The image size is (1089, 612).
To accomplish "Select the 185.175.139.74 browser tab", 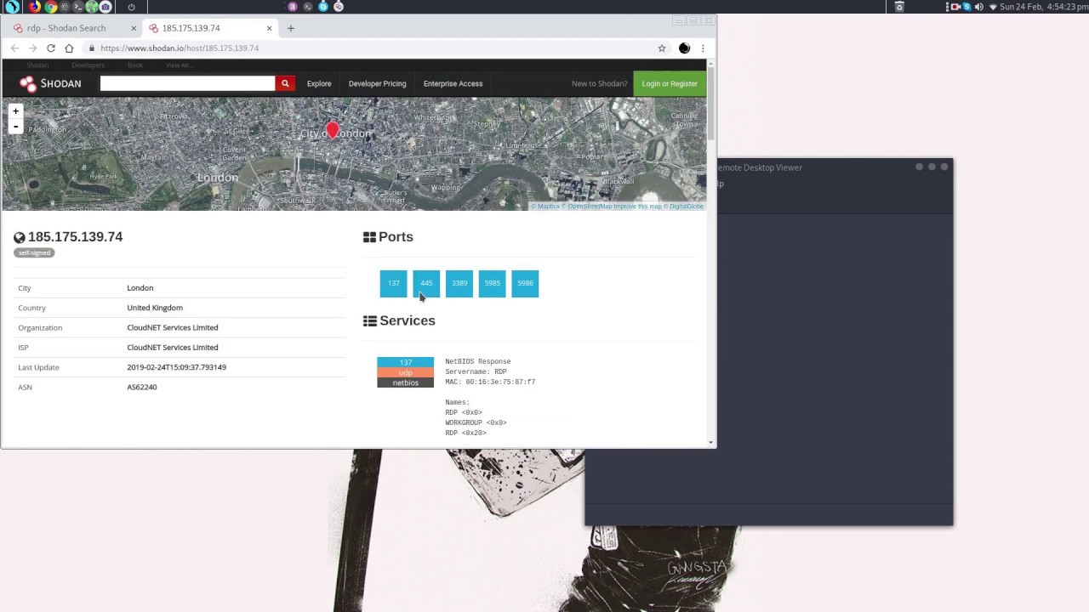I will click(x=209, y=28).
